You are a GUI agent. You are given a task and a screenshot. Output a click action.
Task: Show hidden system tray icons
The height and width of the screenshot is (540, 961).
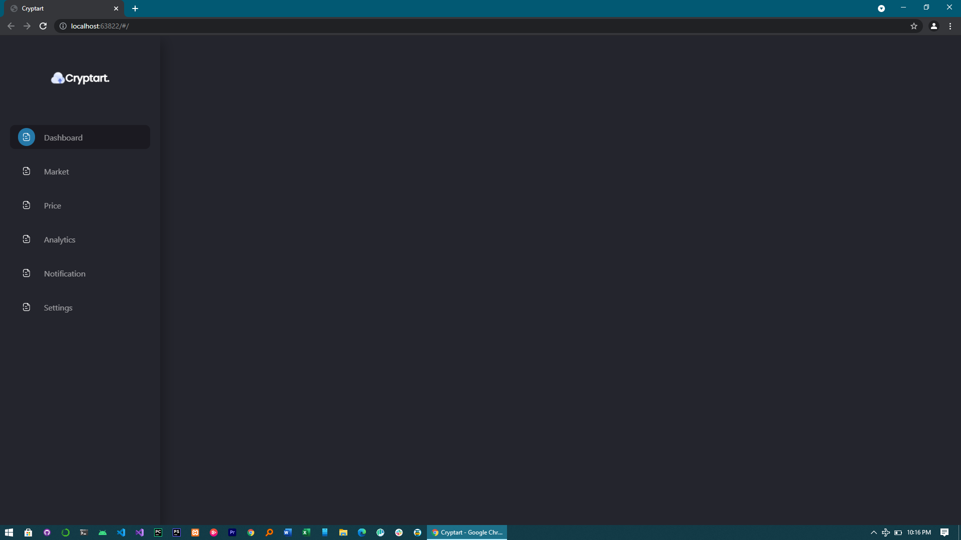[x=873, y=532]
